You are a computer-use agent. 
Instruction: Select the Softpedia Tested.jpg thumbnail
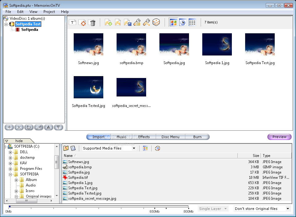coord(88,87)
